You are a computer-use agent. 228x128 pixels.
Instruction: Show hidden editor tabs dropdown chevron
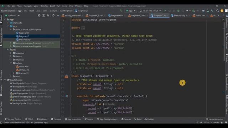(218, 15)
